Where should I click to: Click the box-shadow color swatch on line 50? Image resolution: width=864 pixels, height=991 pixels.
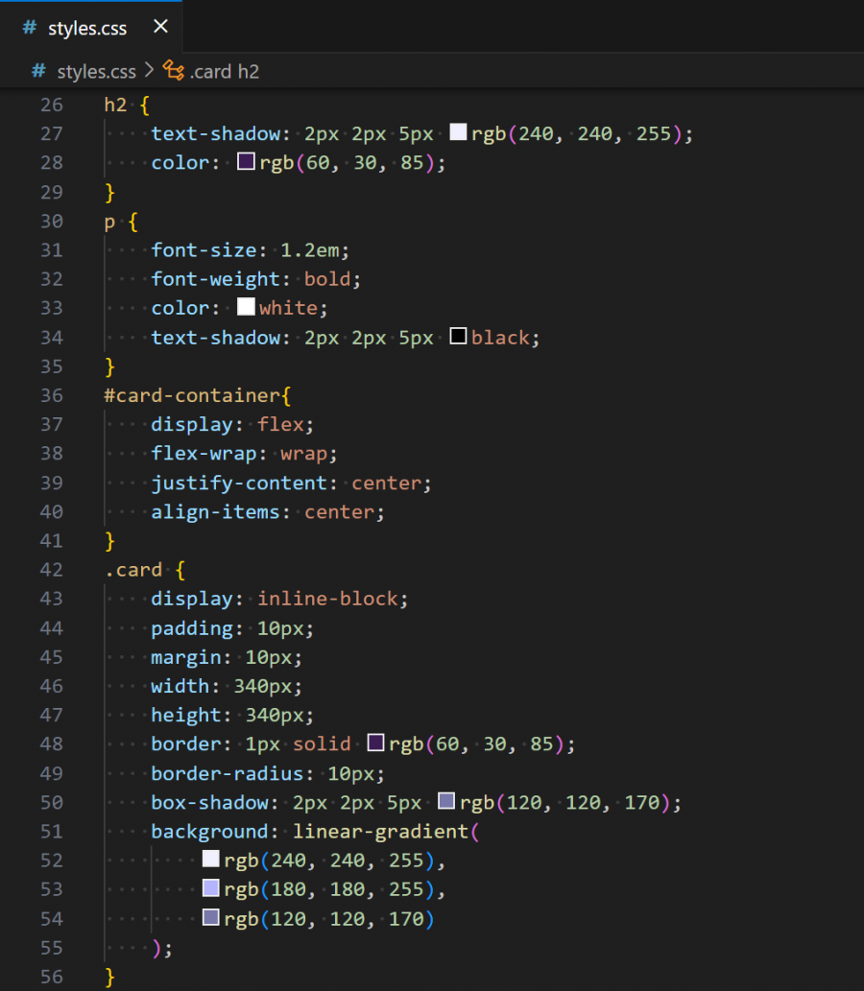click(446, 801)
